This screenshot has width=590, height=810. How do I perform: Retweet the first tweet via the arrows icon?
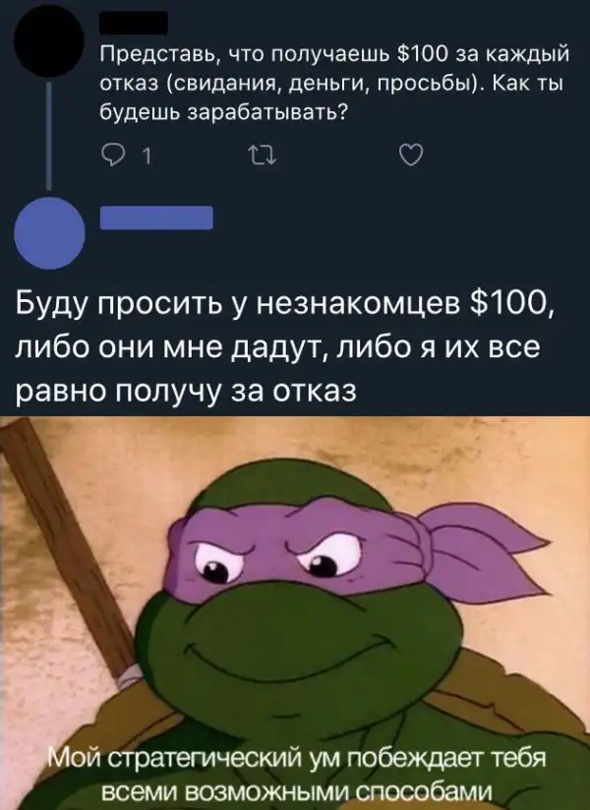point(263,155)
